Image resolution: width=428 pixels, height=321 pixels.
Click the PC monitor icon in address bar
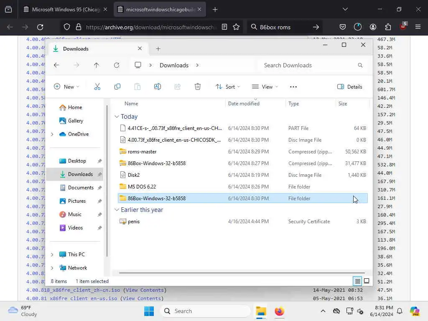click(138, 65)
